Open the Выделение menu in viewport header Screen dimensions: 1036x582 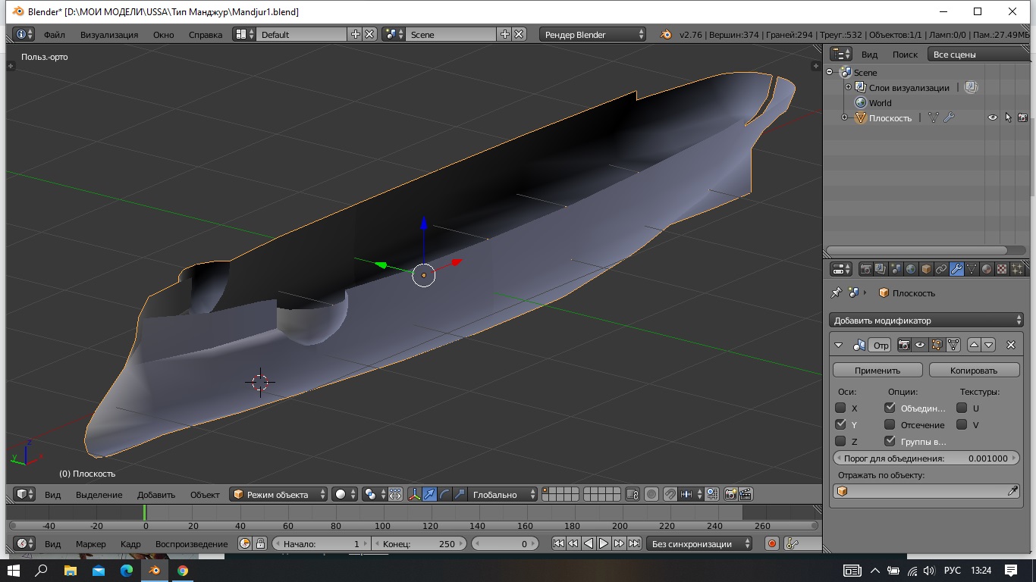point(99,494)
